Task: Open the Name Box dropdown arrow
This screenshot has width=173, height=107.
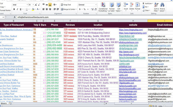Action: pos(3,17)
